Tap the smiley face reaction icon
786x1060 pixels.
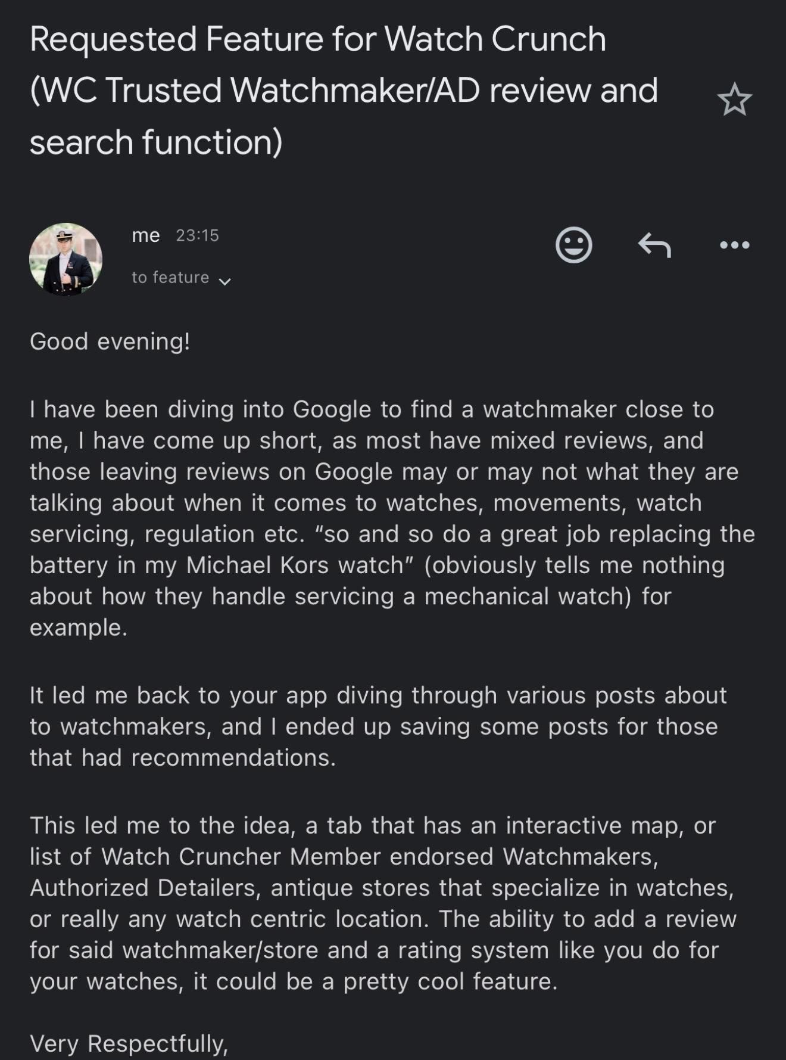(x=573, y=244)
